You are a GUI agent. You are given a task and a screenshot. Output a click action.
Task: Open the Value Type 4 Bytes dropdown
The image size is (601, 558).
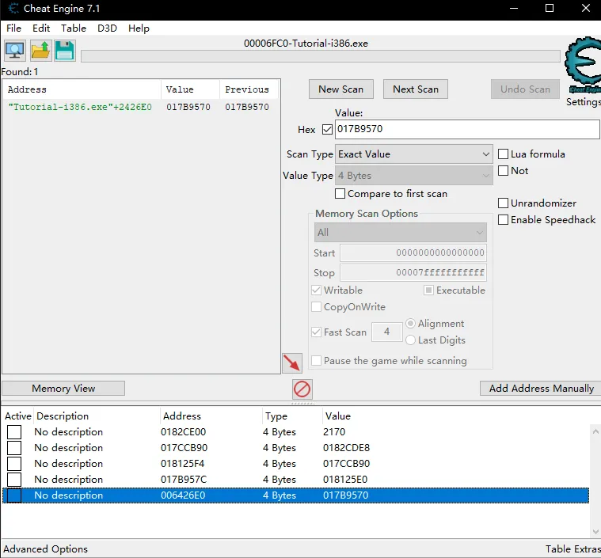[x=414, y=176]
